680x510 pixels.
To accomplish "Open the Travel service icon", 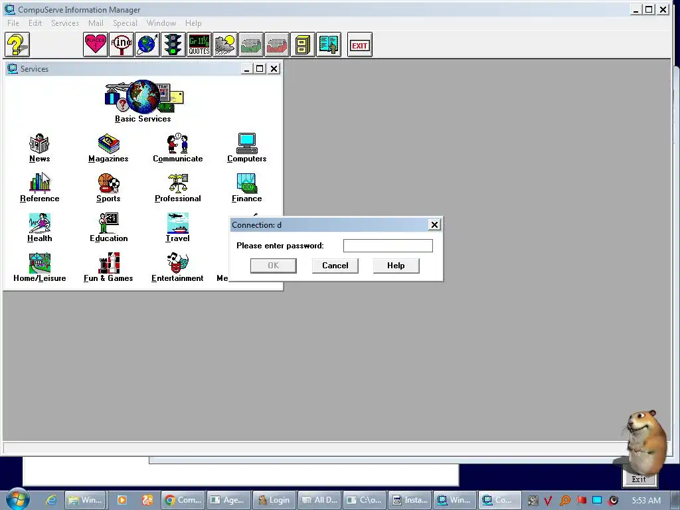I will 178,228.
